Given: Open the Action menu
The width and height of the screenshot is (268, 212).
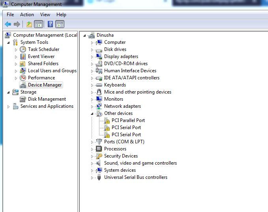Looking at the screenshot, I should [27, 15].
